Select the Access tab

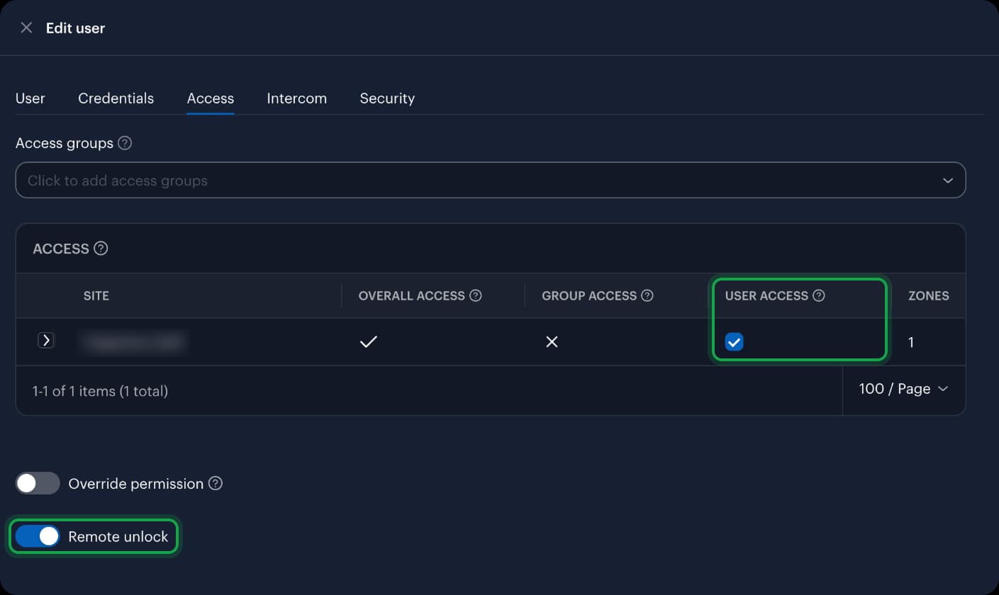(x=211, y=98)
